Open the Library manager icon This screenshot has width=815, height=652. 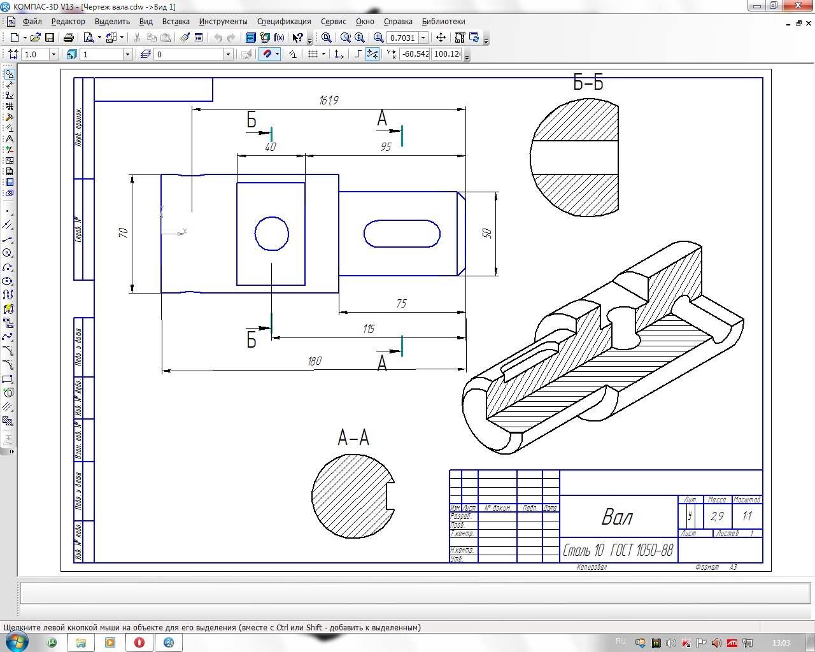click(x=251, y=38)
